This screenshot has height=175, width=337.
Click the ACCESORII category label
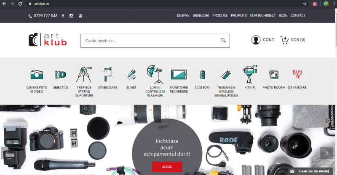pyautogui.click(x=202, y=88)
